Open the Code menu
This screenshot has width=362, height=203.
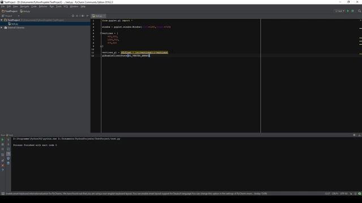(x=34, y=6)
